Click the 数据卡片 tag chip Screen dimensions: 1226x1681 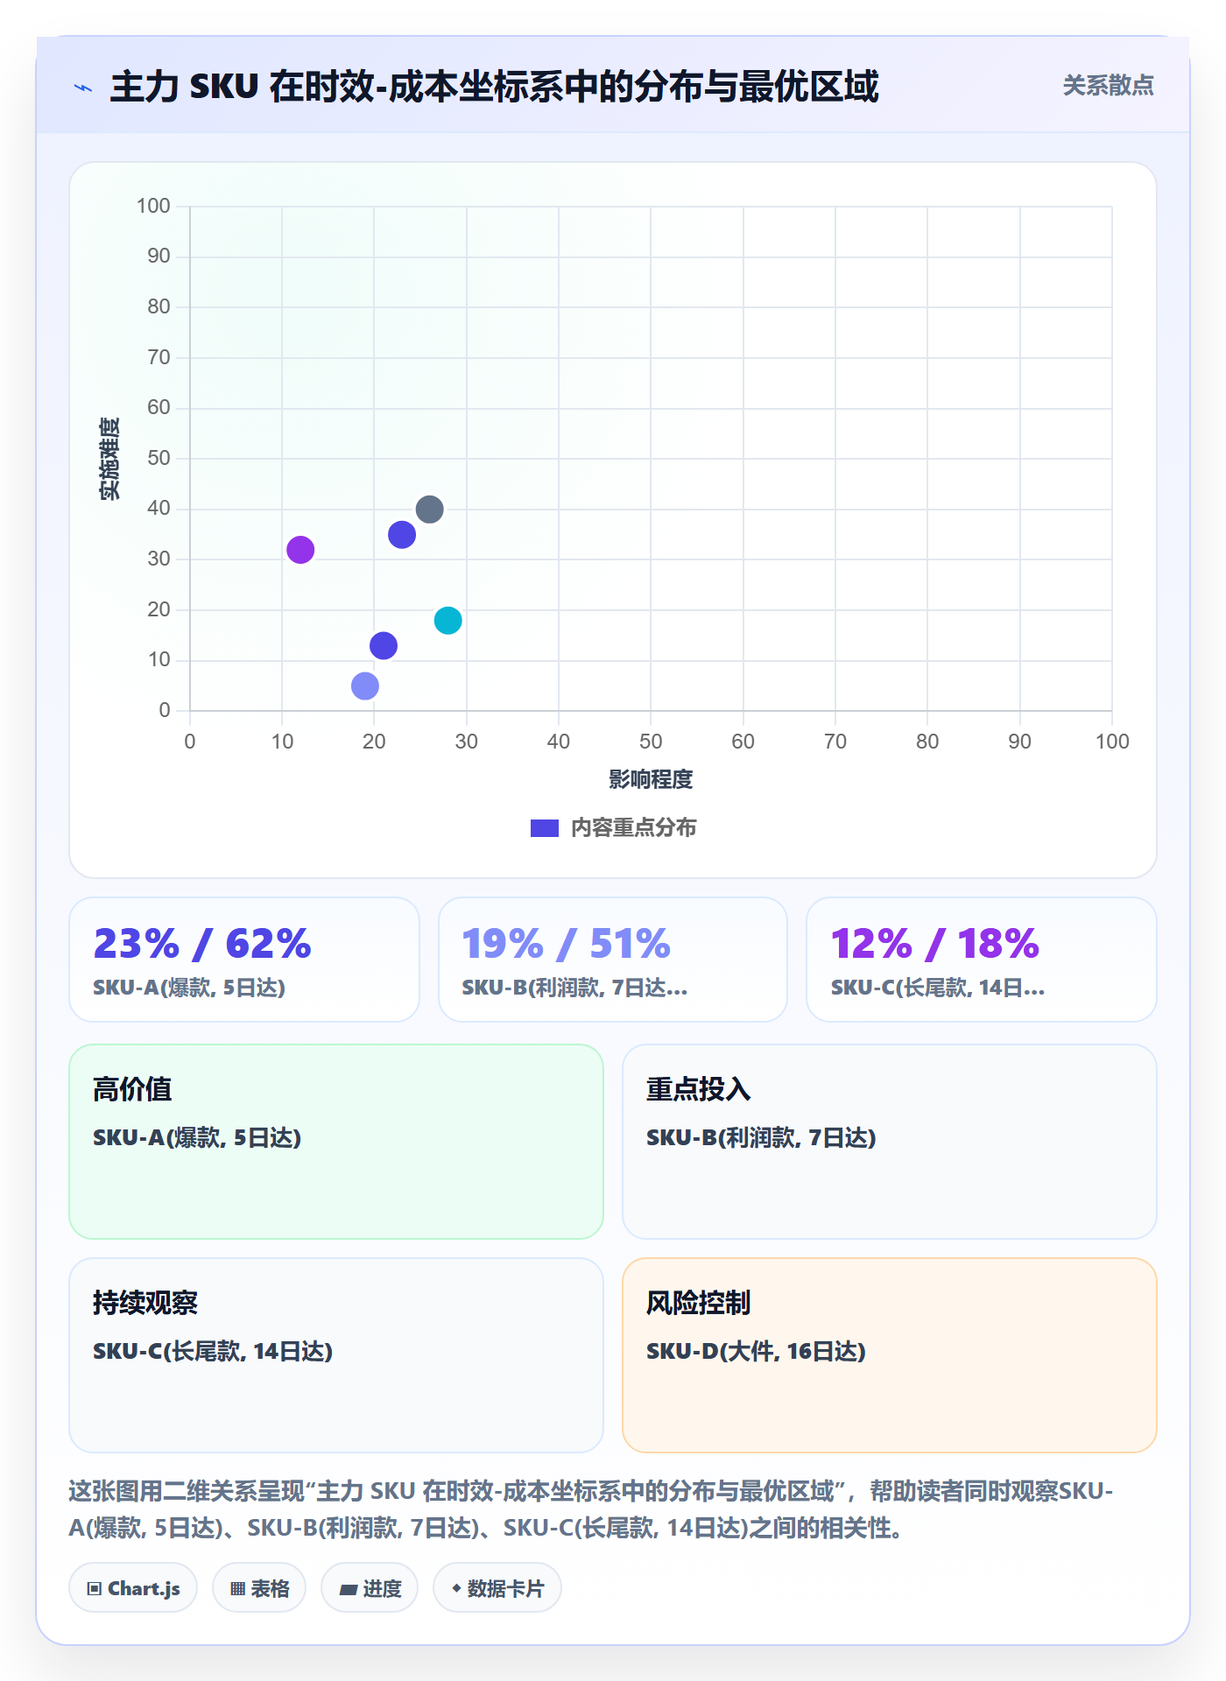497,1587
